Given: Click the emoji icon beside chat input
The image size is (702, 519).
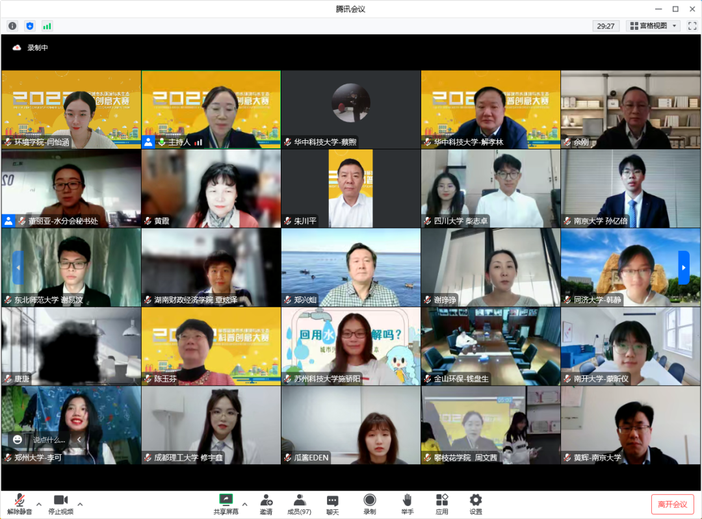Looking at the screenshot, I should (x=17, y=440).
